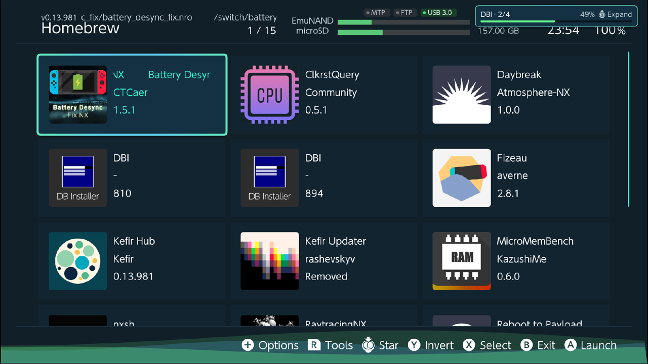Screen dimensions: 648x364
Task: Click the EmuNAND storage usage bar
Action: (403, 22)
